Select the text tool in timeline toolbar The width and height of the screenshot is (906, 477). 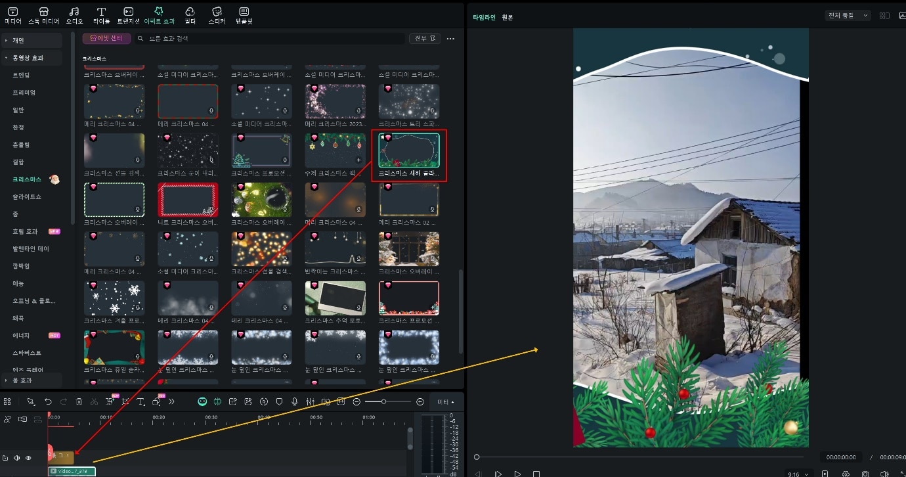coord(140,401)
